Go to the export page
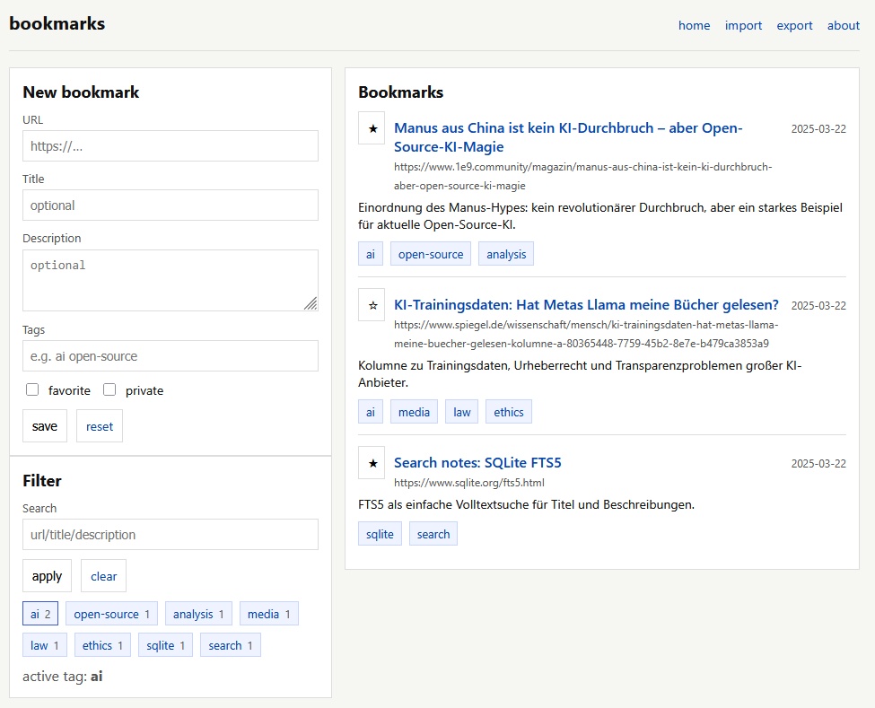 pos(794,25)
